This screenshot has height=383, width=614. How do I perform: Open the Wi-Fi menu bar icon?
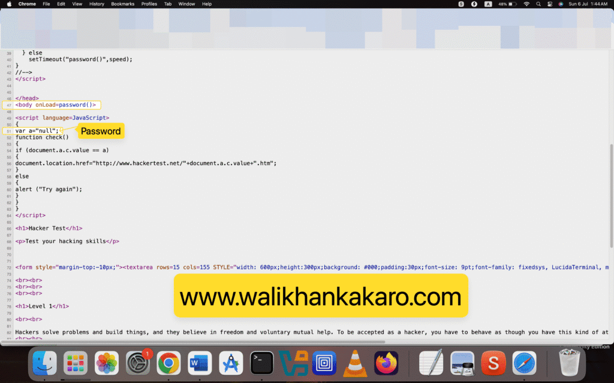pos(526,4)
